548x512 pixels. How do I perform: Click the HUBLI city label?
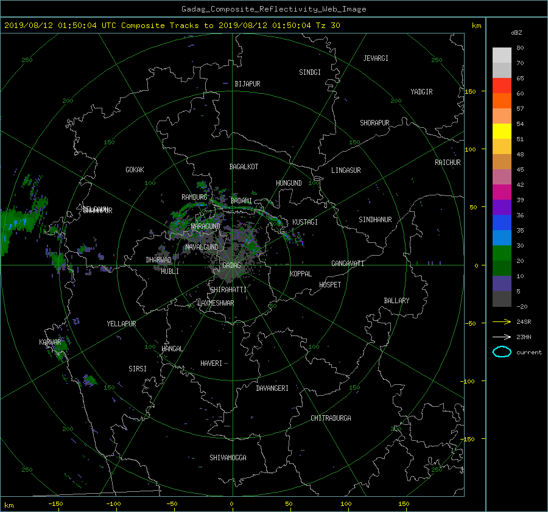169,272
